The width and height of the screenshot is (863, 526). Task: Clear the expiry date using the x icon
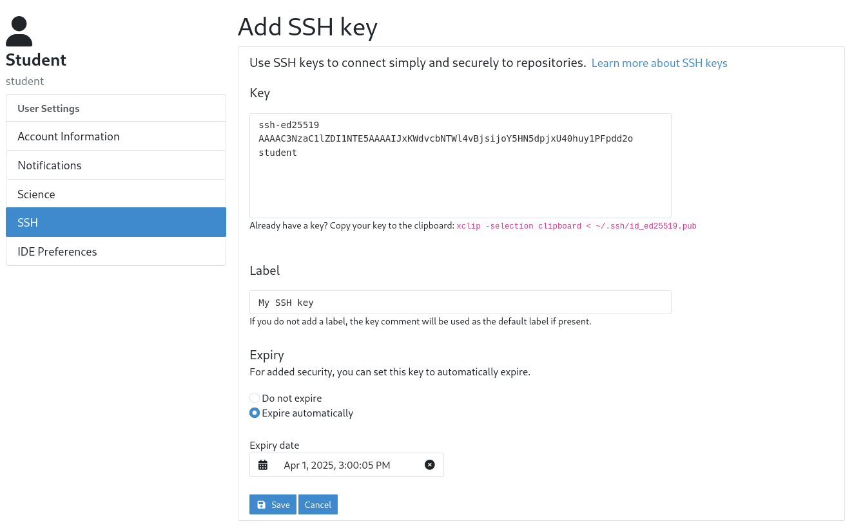[429, 464]
